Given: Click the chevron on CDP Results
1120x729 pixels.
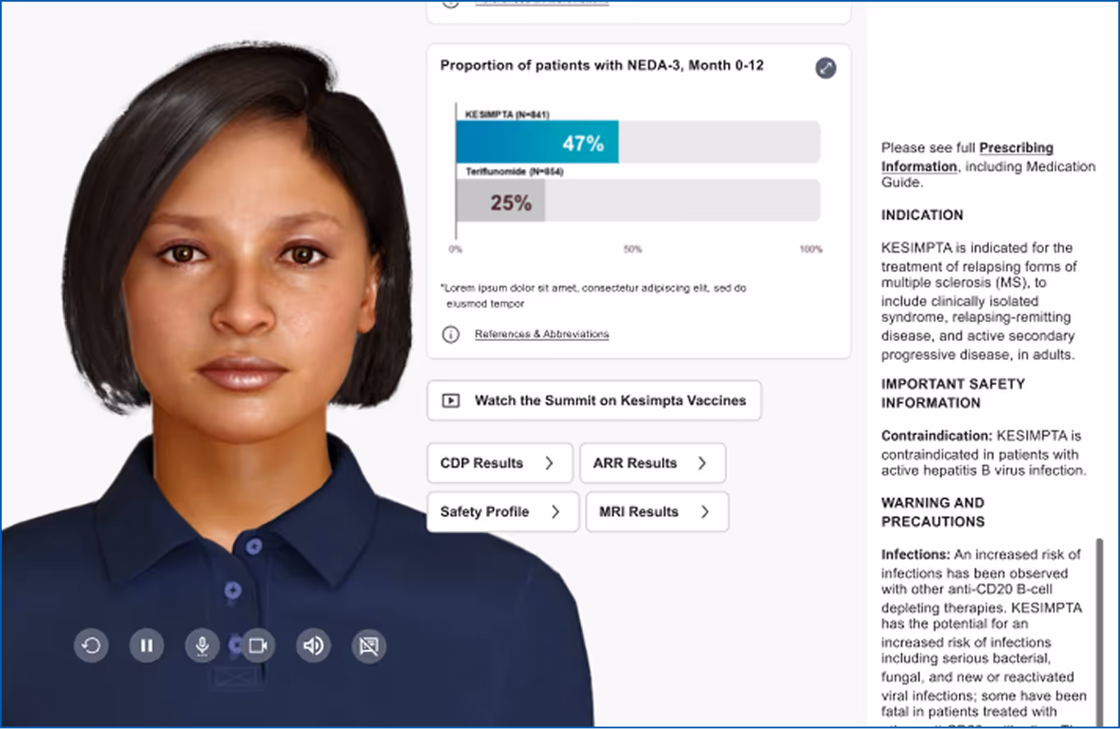Looking at the screenshot, I should [x=549, y=463].
